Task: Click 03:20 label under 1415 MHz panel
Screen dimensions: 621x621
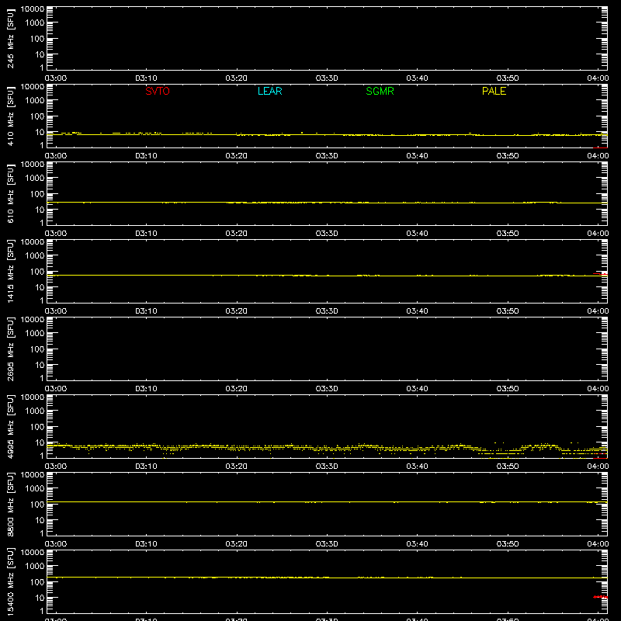Action: point(237,311)
